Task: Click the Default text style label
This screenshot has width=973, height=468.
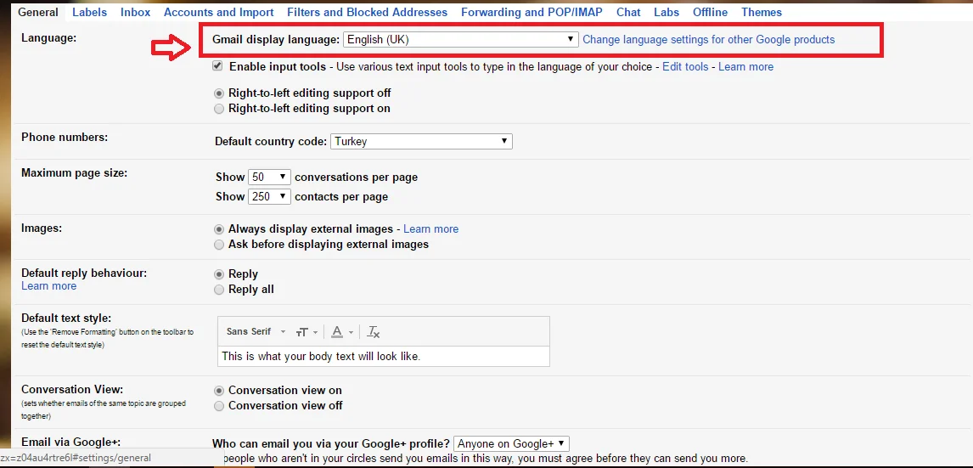Action: tap(65, 319)
